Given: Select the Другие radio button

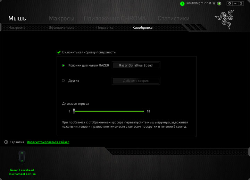Looking at the screenshot, I should [63, 80].
